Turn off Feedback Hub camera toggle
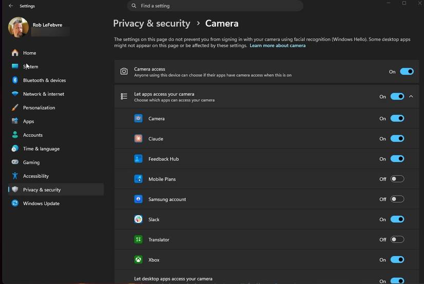 coord(397,158)
